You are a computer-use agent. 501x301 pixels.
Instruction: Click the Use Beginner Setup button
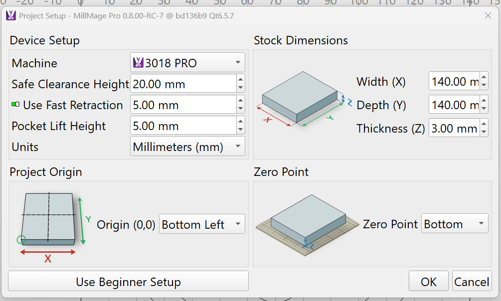point(129,281)
